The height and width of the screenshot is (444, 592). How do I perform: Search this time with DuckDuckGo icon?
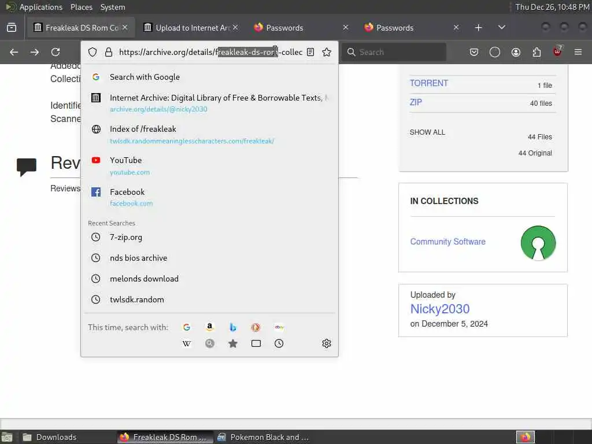click(256, 327)
